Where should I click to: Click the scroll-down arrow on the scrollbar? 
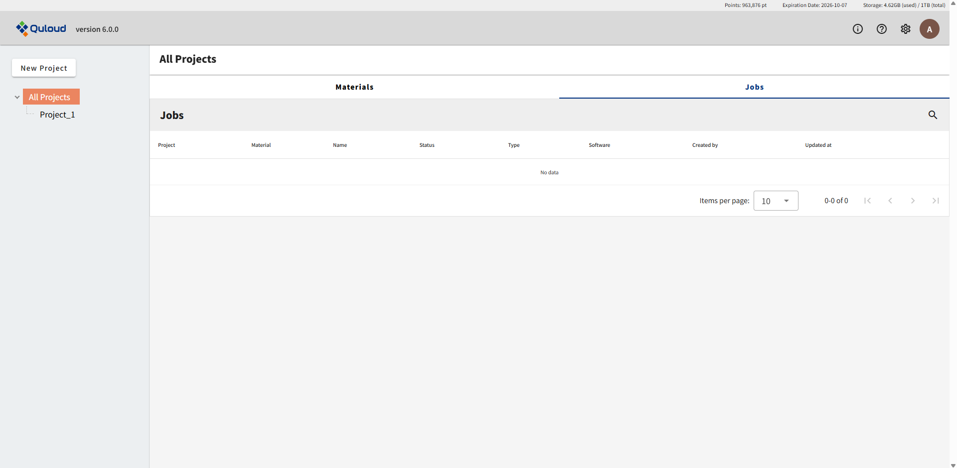[953, 465]
